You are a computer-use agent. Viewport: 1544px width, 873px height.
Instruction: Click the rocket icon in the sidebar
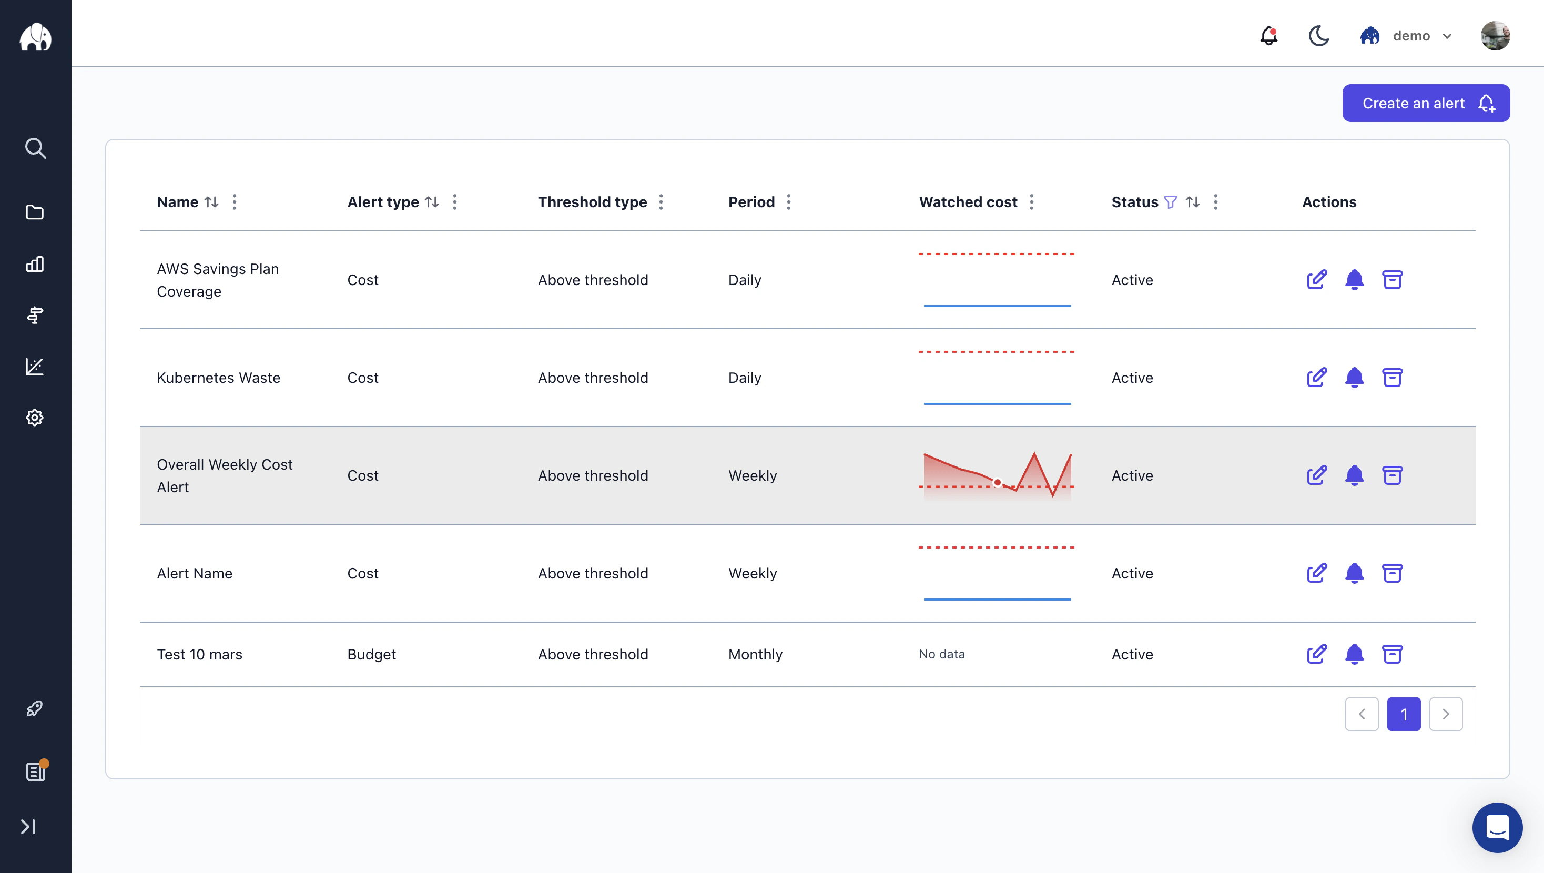[34, 709]
